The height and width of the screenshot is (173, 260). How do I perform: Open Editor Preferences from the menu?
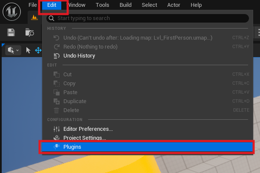88,129
